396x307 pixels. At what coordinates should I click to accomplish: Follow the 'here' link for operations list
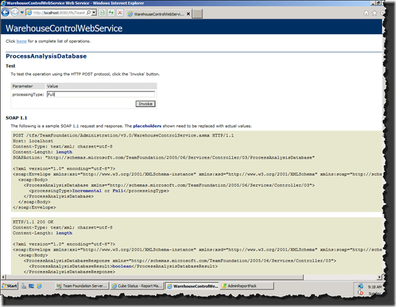pyautogui.click(x=21, y=41)
